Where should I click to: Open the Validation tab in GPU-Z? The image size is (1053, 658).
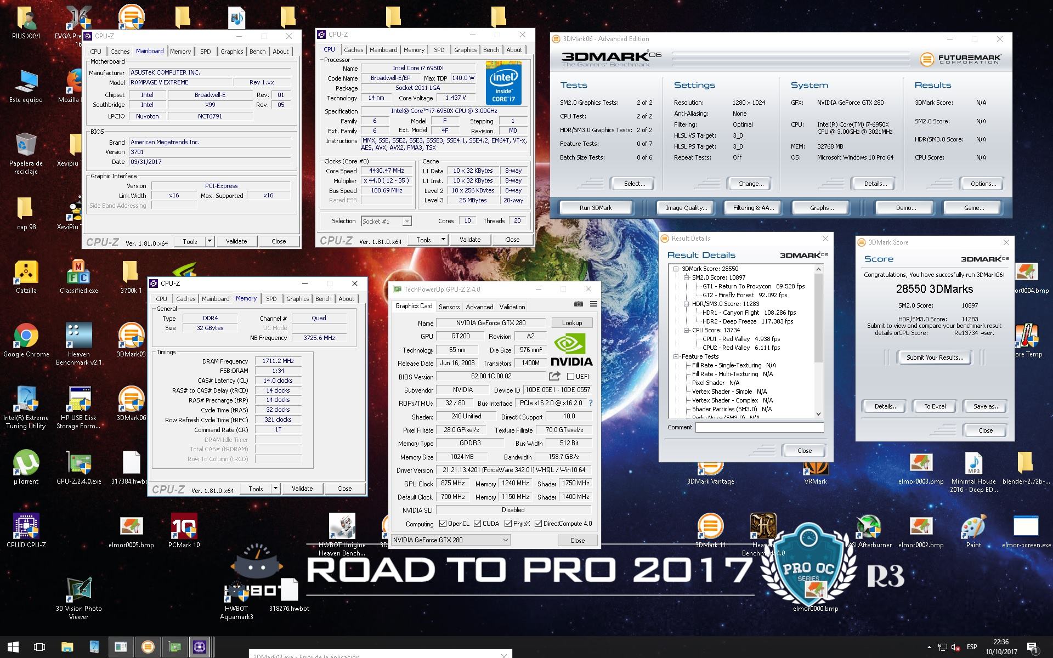pyautogui.click(x=512, y=307)
